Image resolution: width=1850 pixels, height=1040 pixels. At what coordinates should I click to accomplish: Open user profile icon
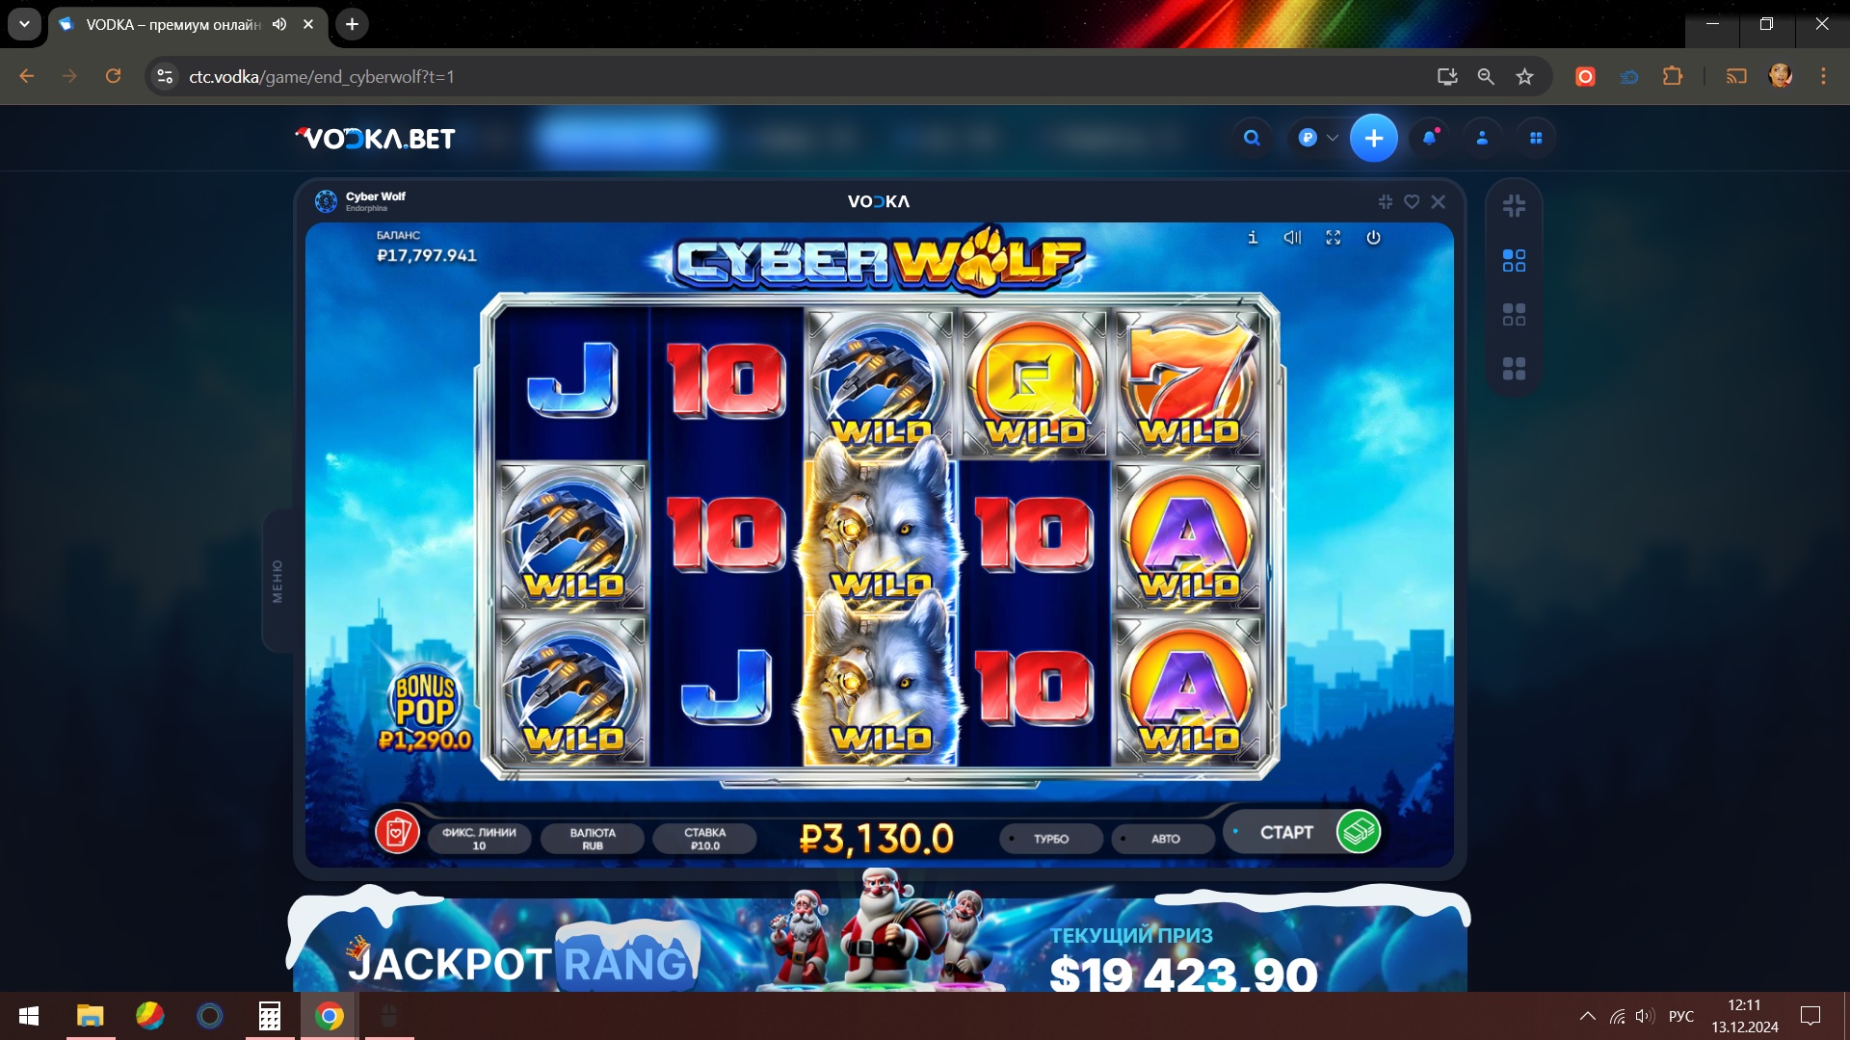(1483, 138)
